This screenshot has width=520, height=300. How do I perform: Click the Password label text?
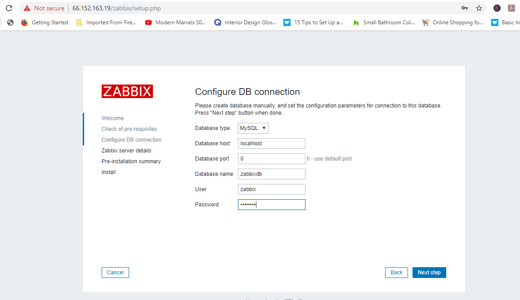coord(207,205)
